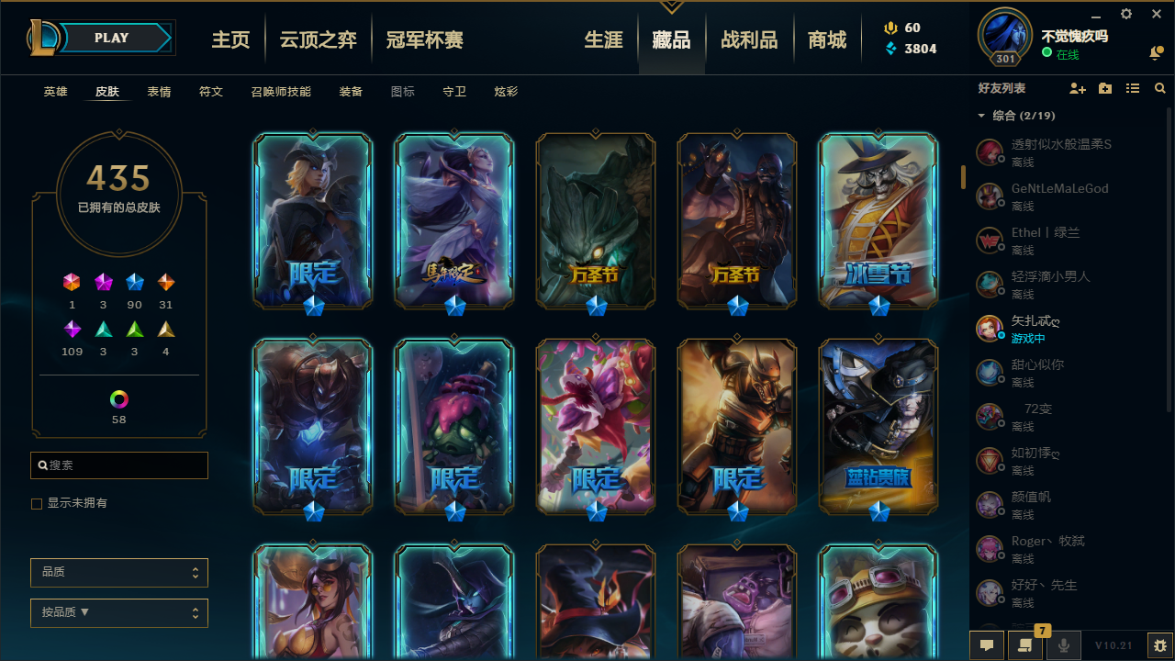
Task: Click the bug report icon
Action: (1160, 645)
